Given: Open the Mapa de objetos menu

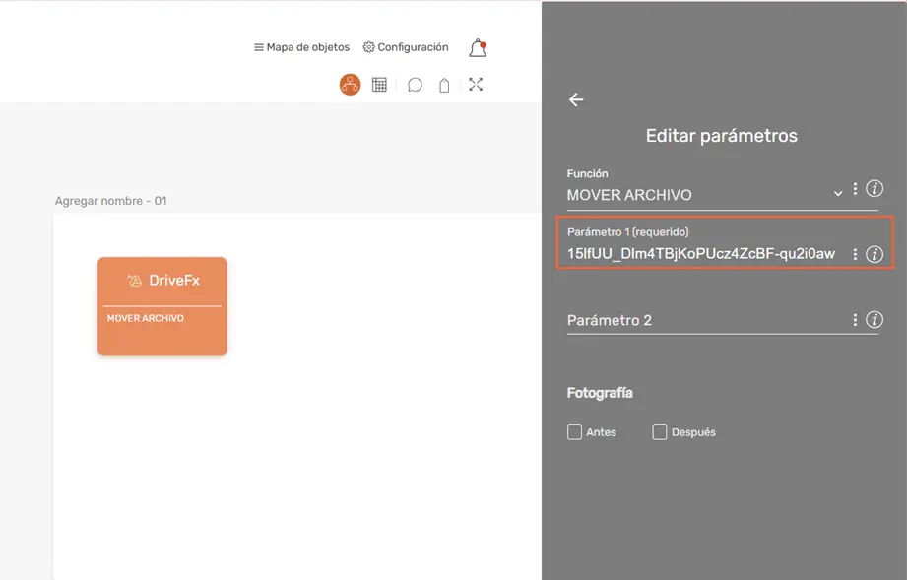Looking at the screenshot, I should (x=301, y=46).
